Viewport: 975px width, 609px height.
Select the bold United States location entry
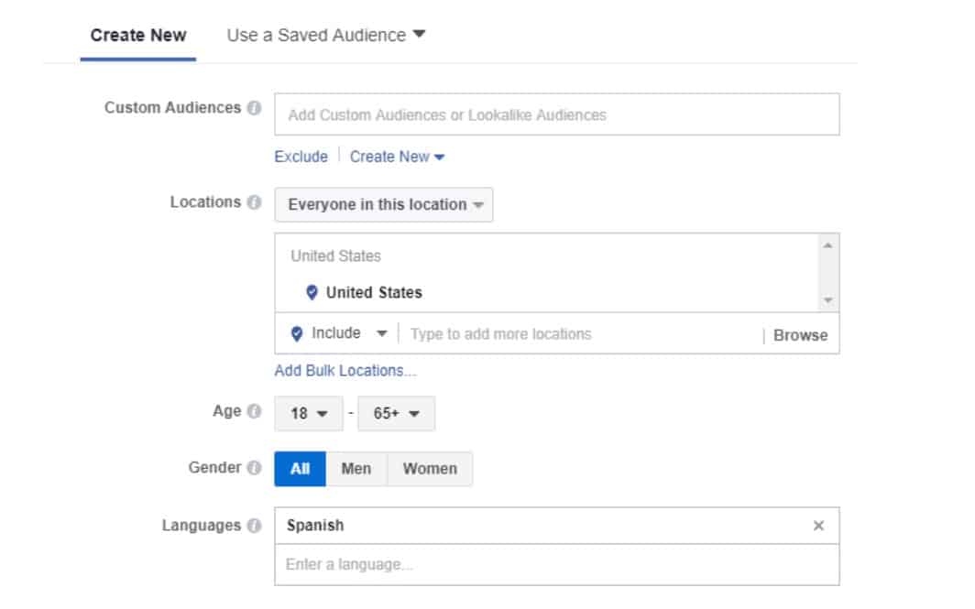click(x=374, y=292)
